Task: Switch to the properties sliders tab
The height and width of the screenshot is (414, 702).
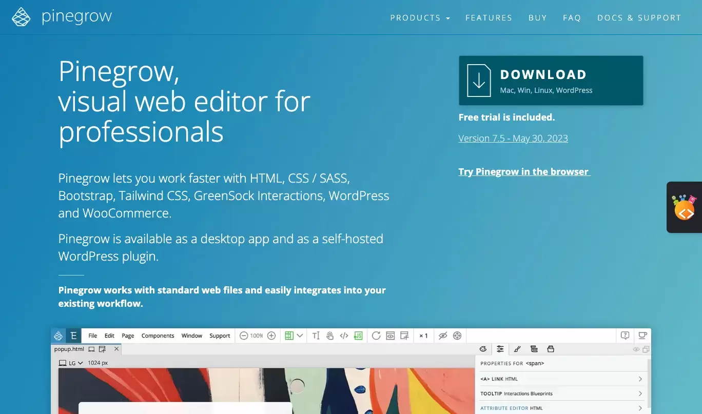Action: [x=500, y=349]
